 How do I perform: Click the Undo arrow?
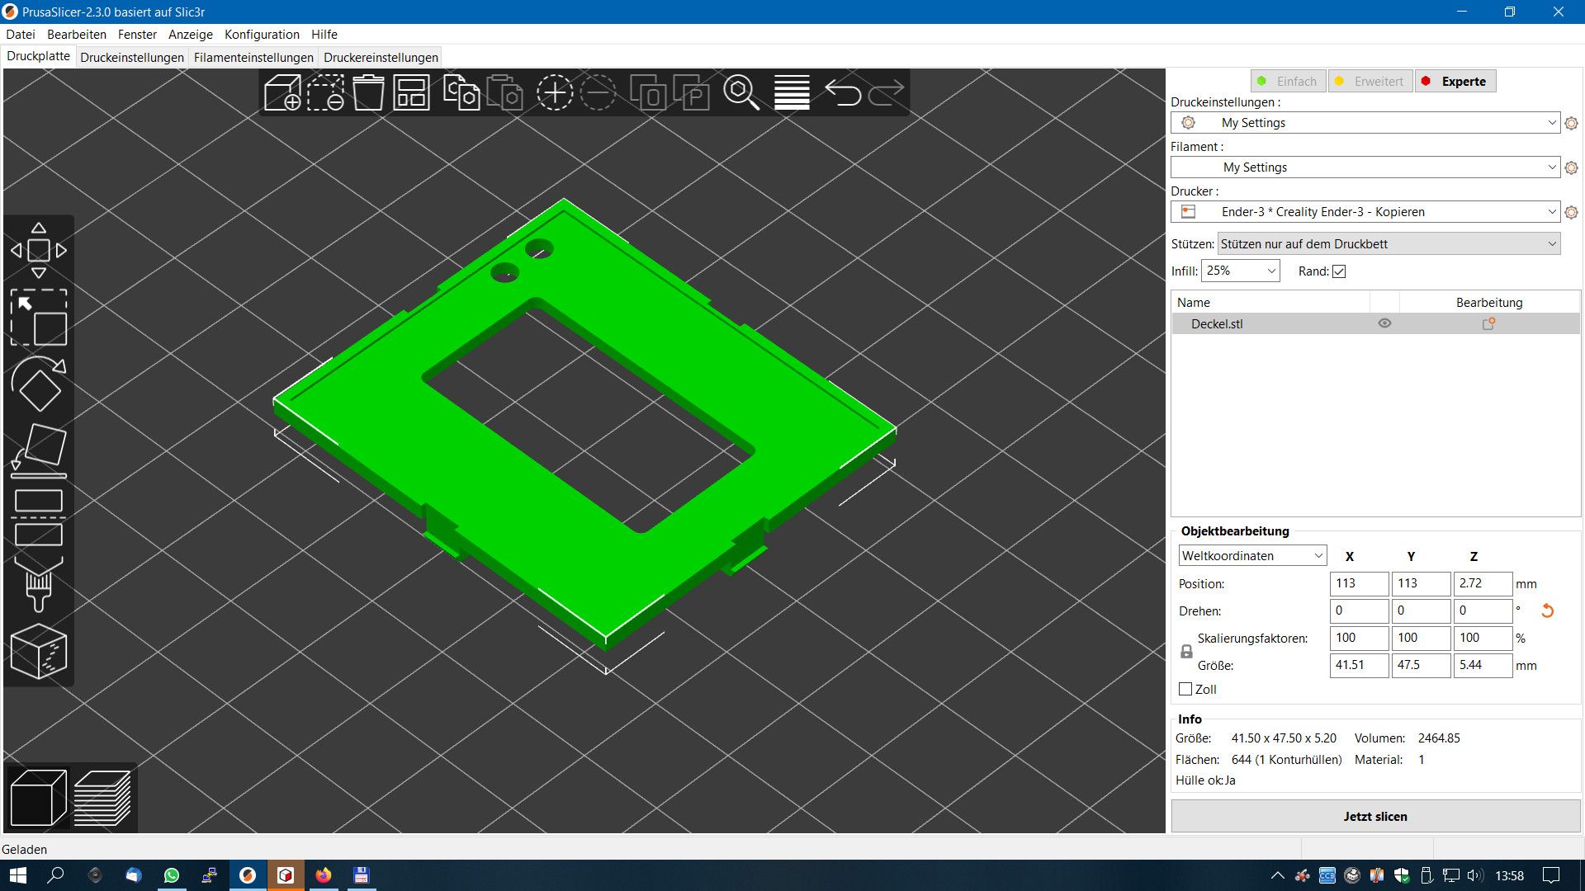[843, 92]
